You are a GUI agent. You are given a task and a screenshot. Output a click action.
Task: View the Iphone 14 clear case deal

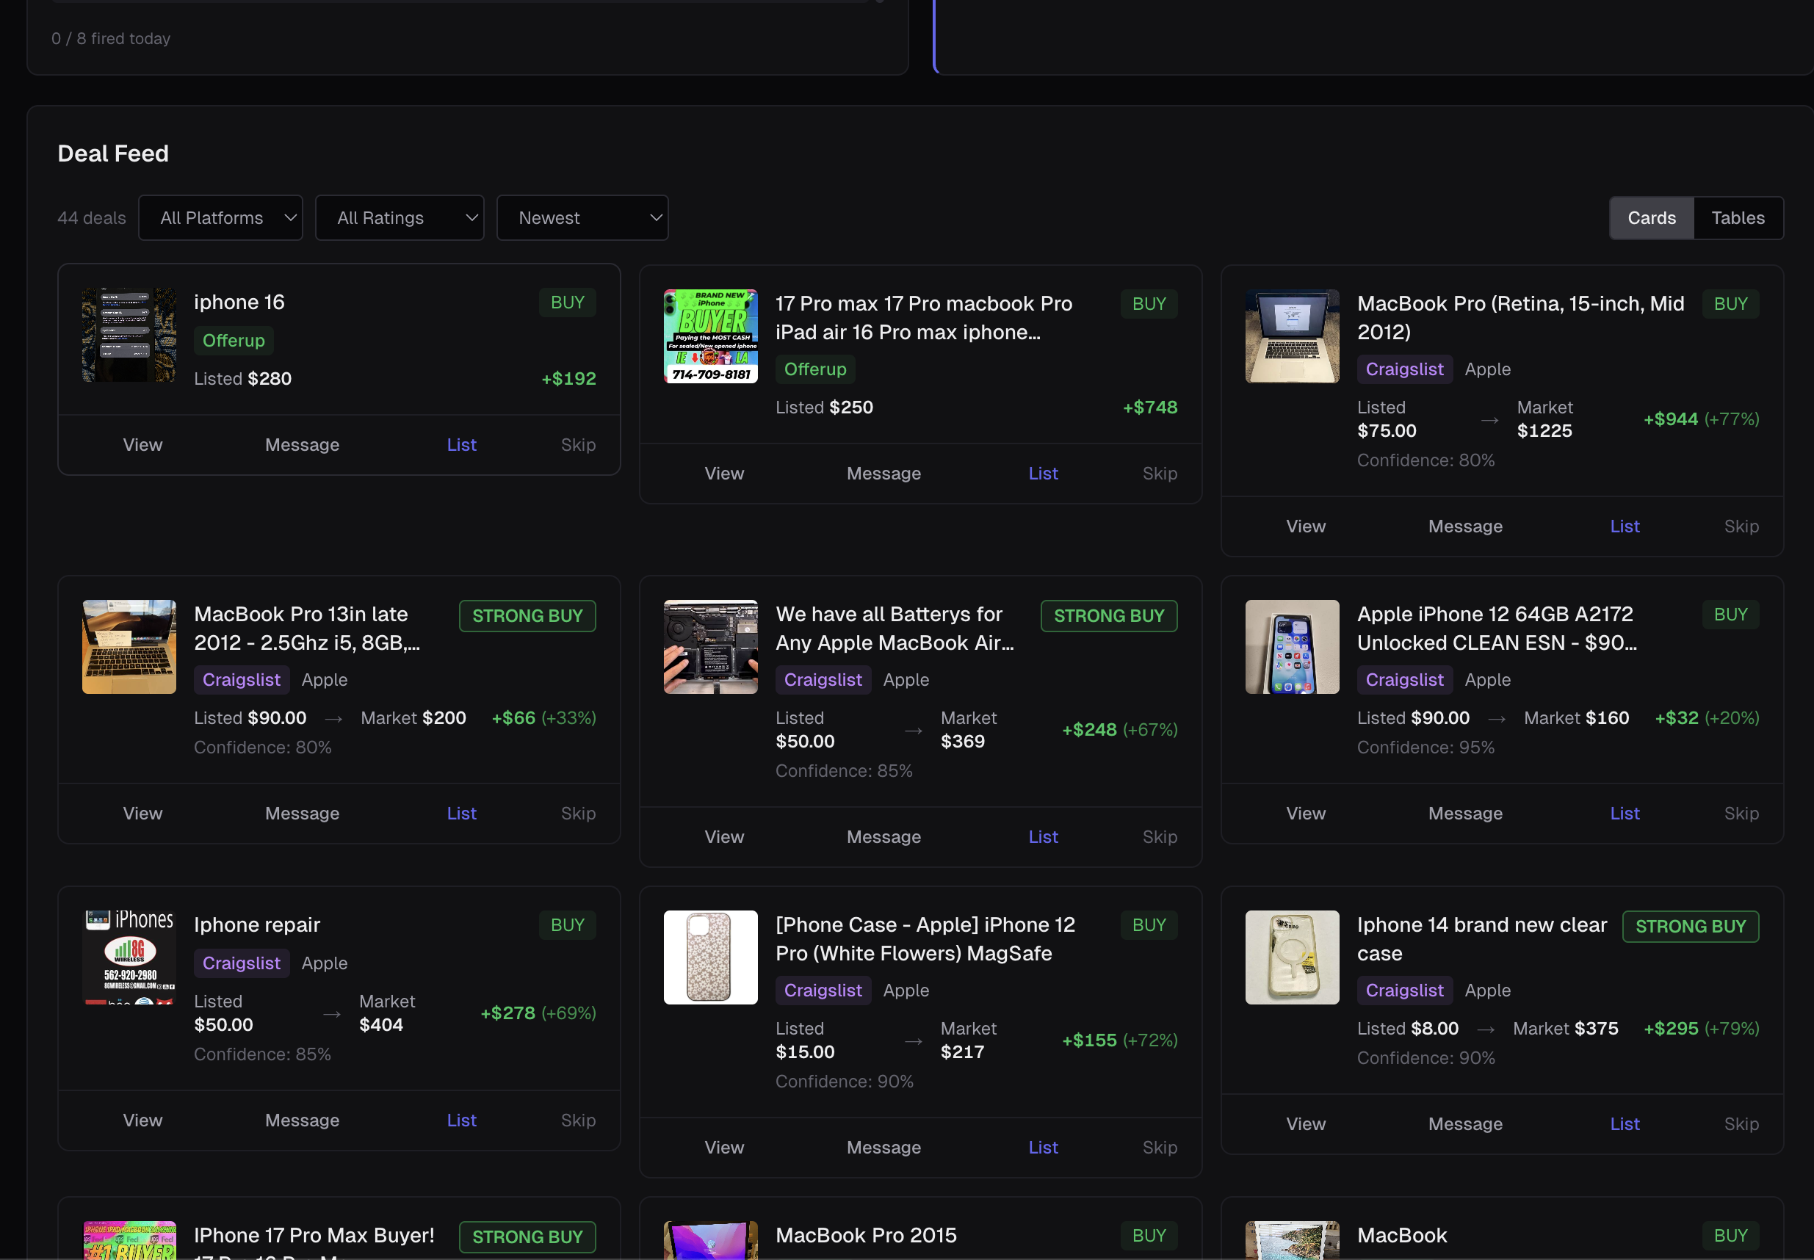coord(1305,1123)
